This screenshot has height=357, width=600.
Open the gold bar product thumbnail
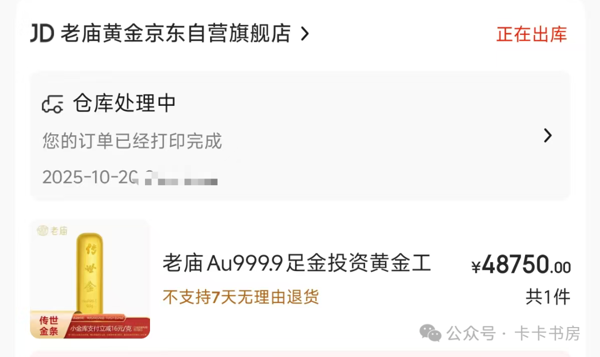[x=90, y=279]
